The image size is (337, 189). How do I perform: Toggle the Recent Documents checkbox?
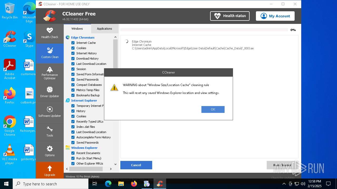(73, 153)
